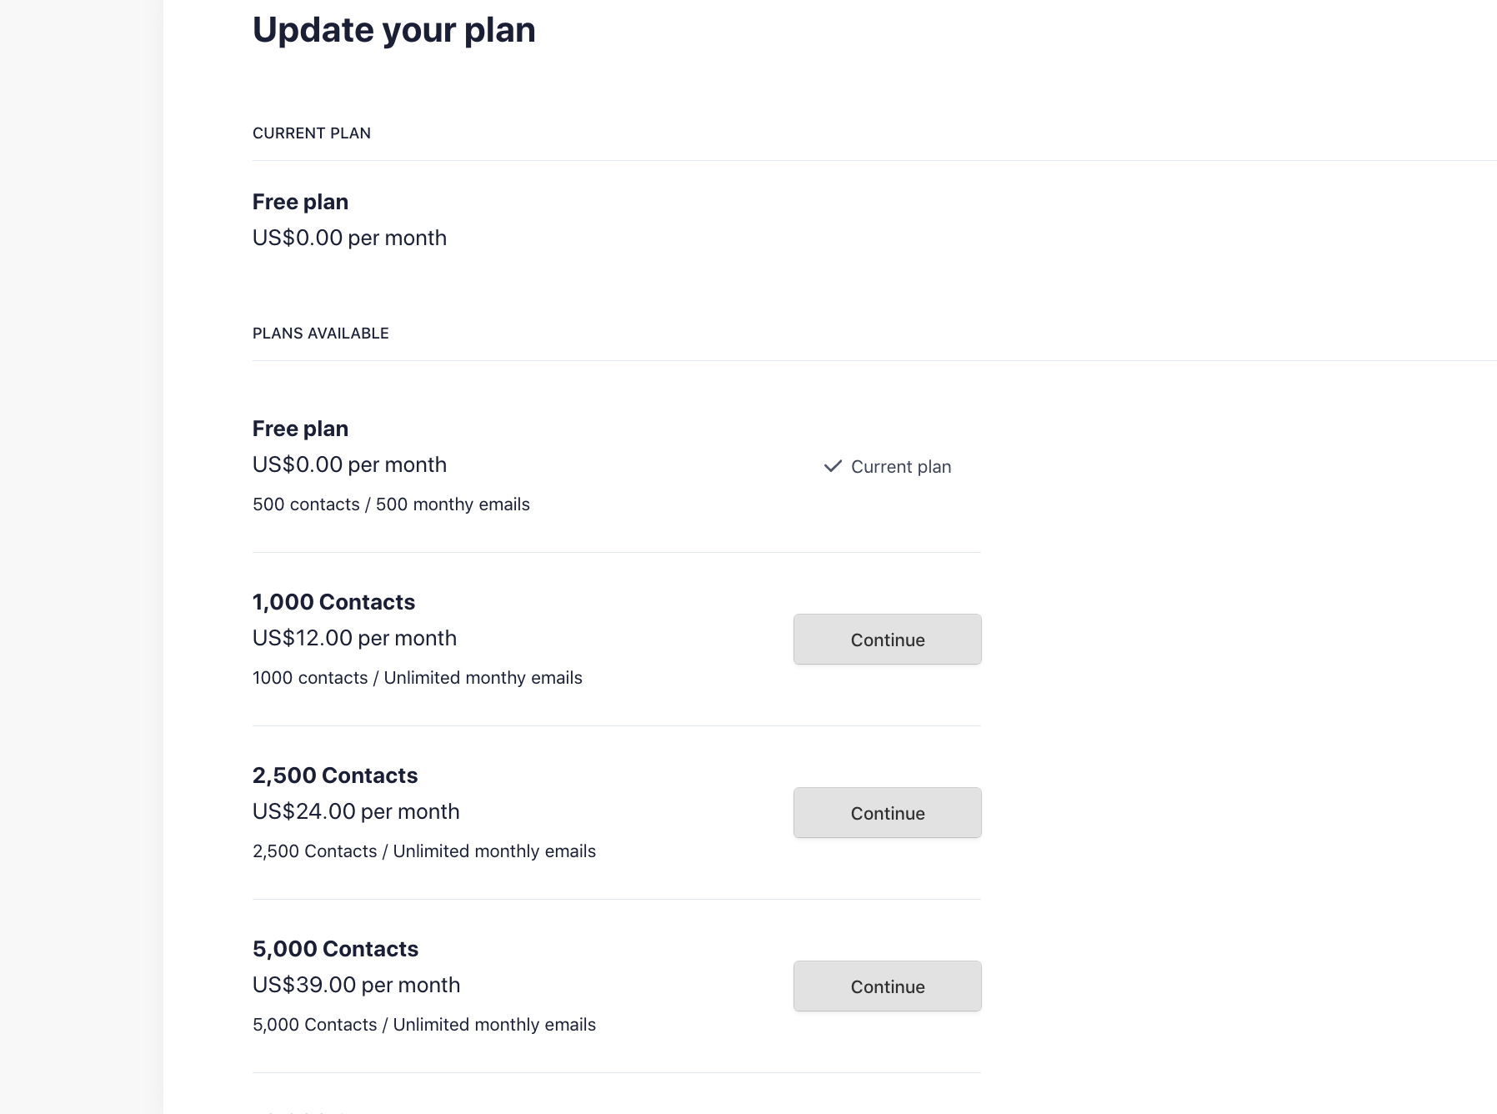Click the US$12.00 per month price
This screenshot has height=1114, width=1497.
pyautogui.click(x=354, y=638)
